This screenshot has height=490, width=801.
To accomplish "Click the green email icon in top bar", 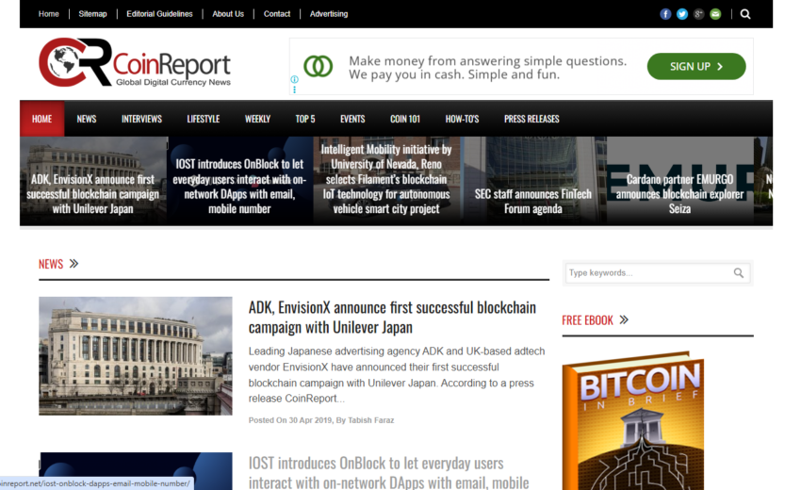I will [x=715, y=14].
